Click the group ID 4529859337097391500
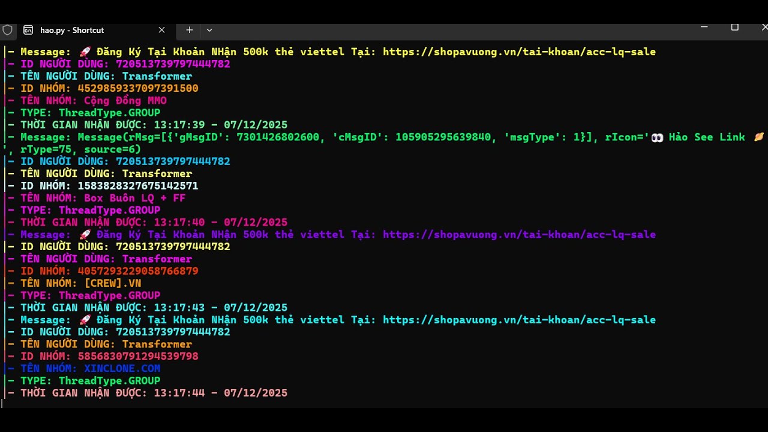This screenshot has width=768, height=432. pyautogui.click(x=138, y=88)
